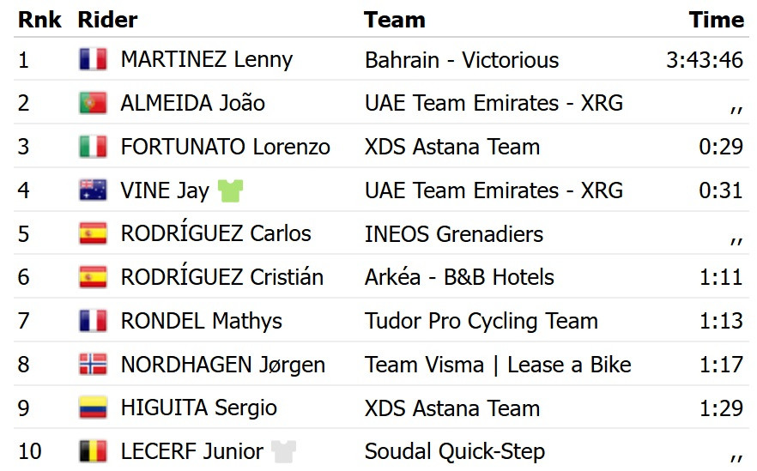
Task: Click the Belgian flag beside LECERF Junior
Action: tap(92, 451)
